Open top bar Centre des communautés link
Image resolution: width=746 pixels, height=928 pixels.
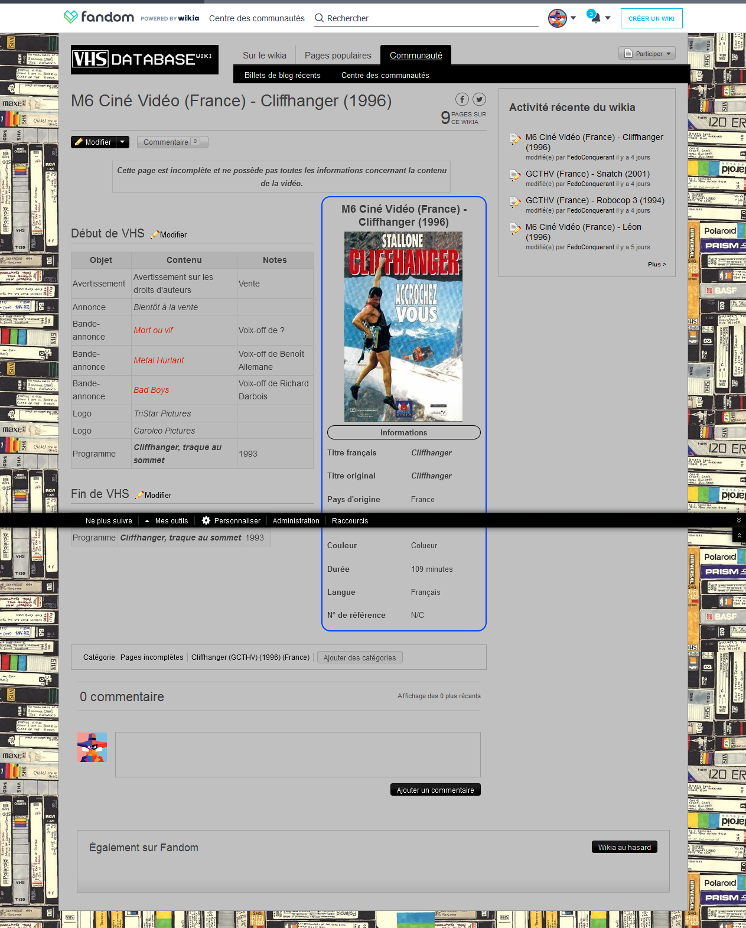pyautogui.click(x=257, y=18)
